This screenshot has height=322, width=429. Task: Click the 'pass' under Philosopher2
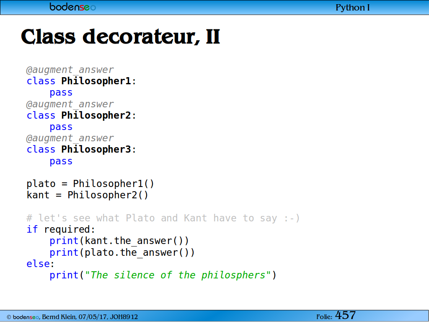pyautogui.click(x=61, y=127)
